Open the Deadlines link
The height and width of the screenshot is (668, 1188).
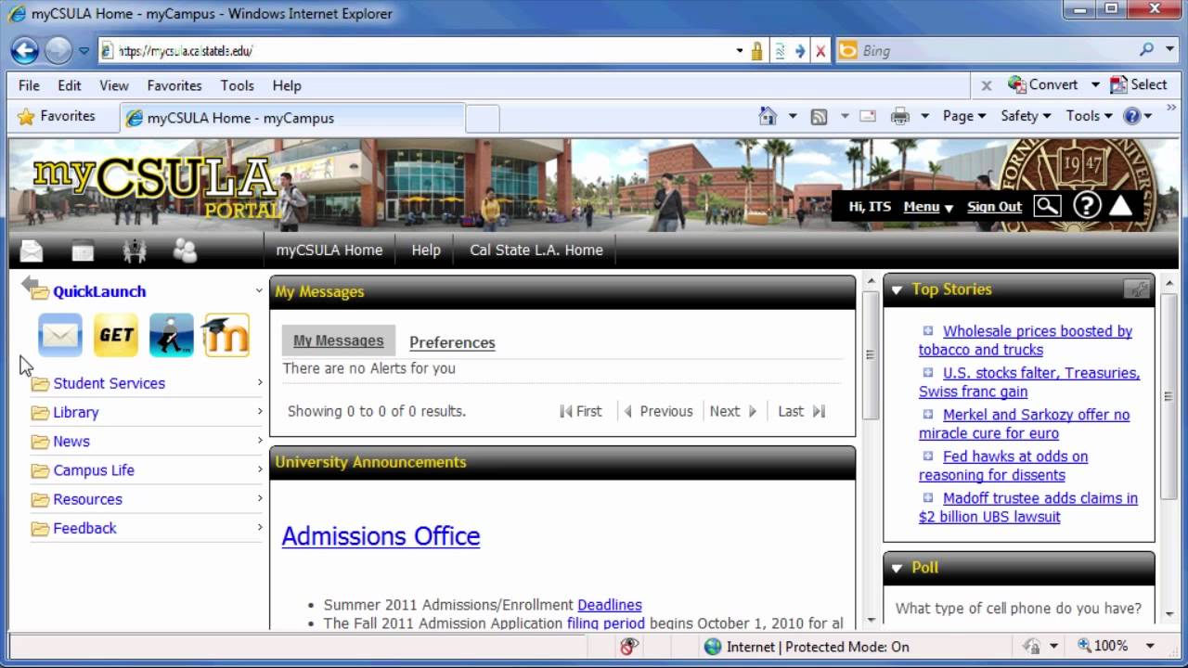[x=610, y=605]
